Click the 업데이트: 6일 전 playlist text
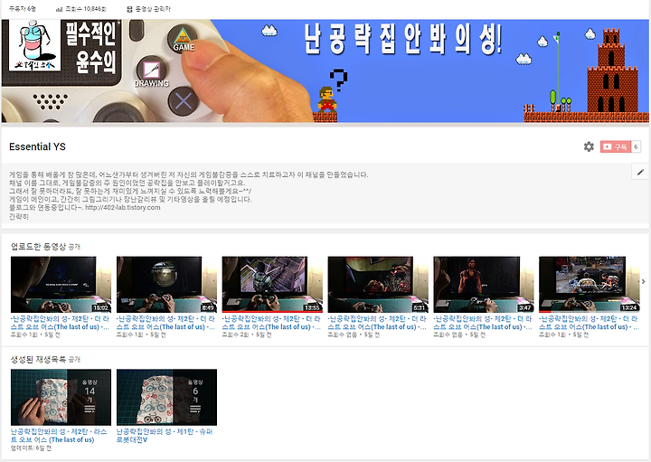Screen dimensions: 651x462 [x=31, y=448]
